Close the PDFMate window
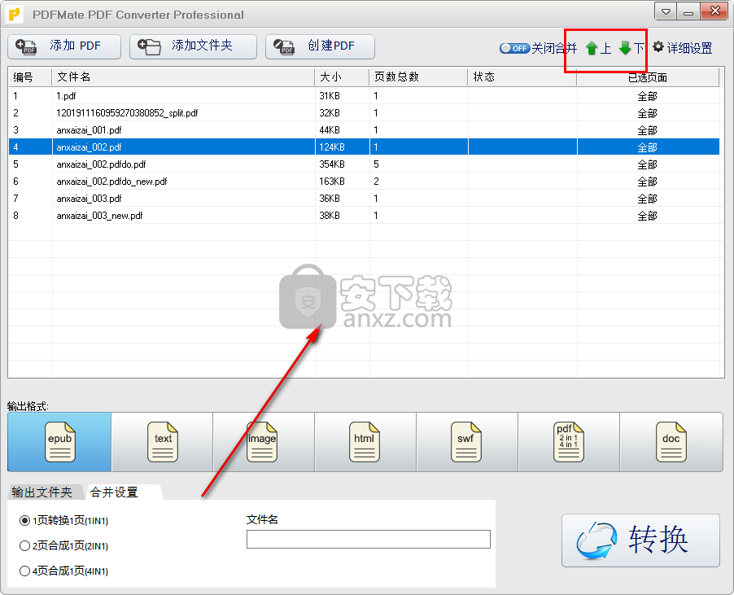The image size is (734, 595). point(714,11)
